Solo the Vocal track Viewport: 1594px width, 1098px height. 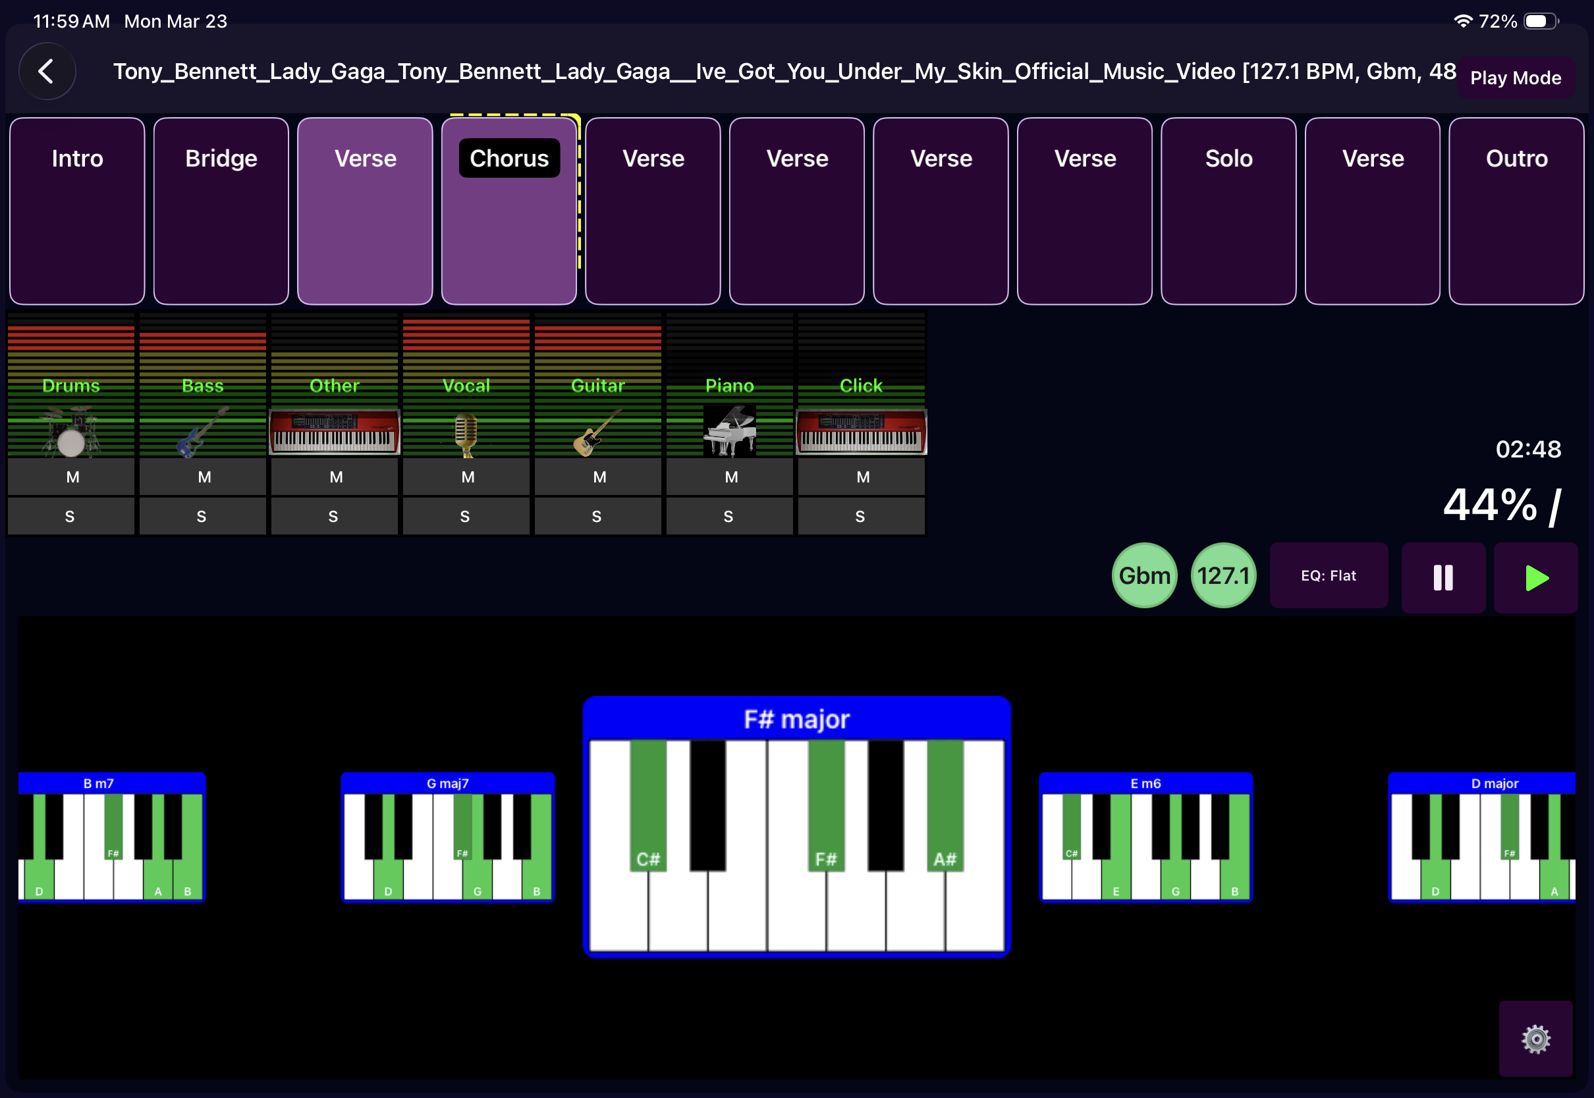coord(466,515)
